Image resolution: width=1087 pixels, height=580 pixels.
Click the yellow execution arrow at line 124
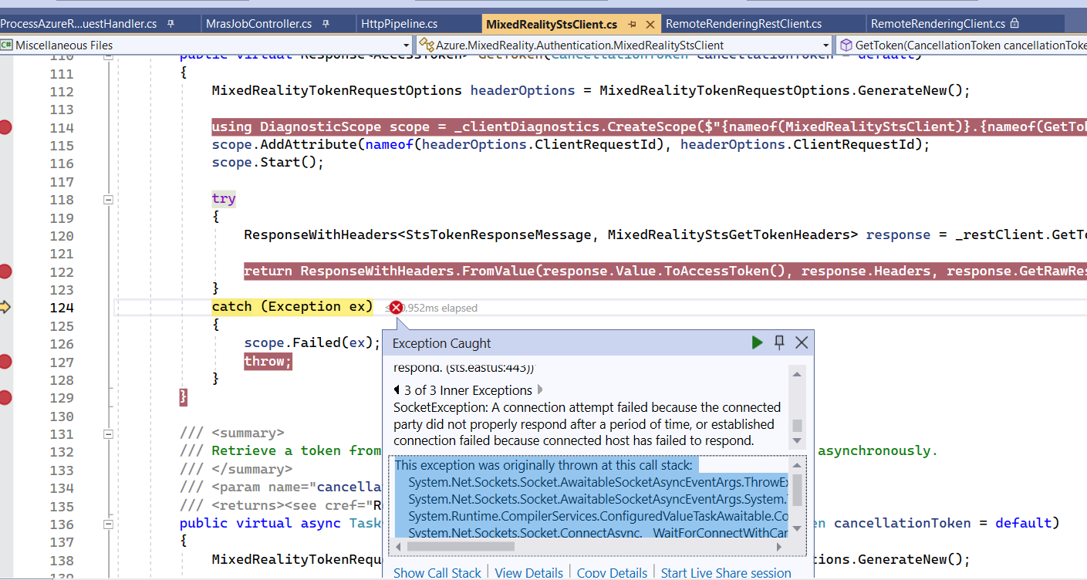click(x=7, y=306)
